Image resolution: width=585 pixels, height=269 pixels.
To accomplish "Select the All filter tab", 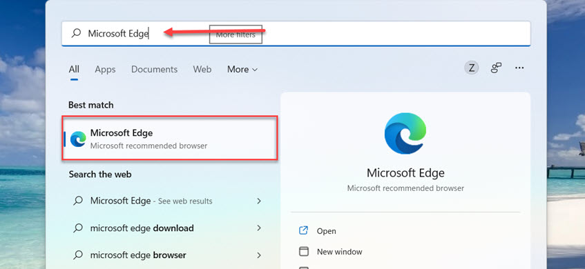I will 74,69.
